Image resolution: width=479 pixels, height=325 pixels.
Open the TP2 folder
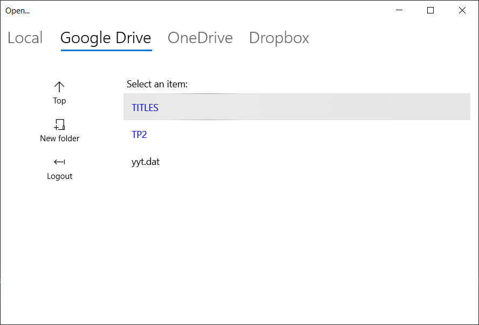pyautogui.click(x=297, y=134)
